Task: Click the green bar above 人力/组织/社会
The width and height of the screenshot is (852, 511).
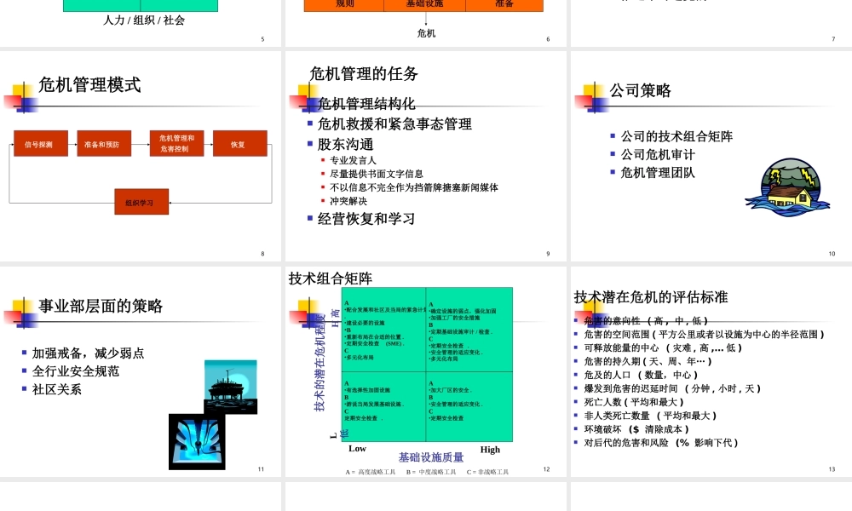Action: coord(141,4)
